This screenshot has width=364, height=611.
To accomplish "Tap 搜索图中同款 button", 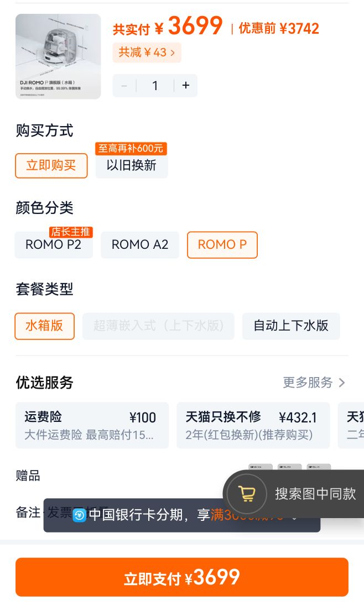I will pos(315,494).
